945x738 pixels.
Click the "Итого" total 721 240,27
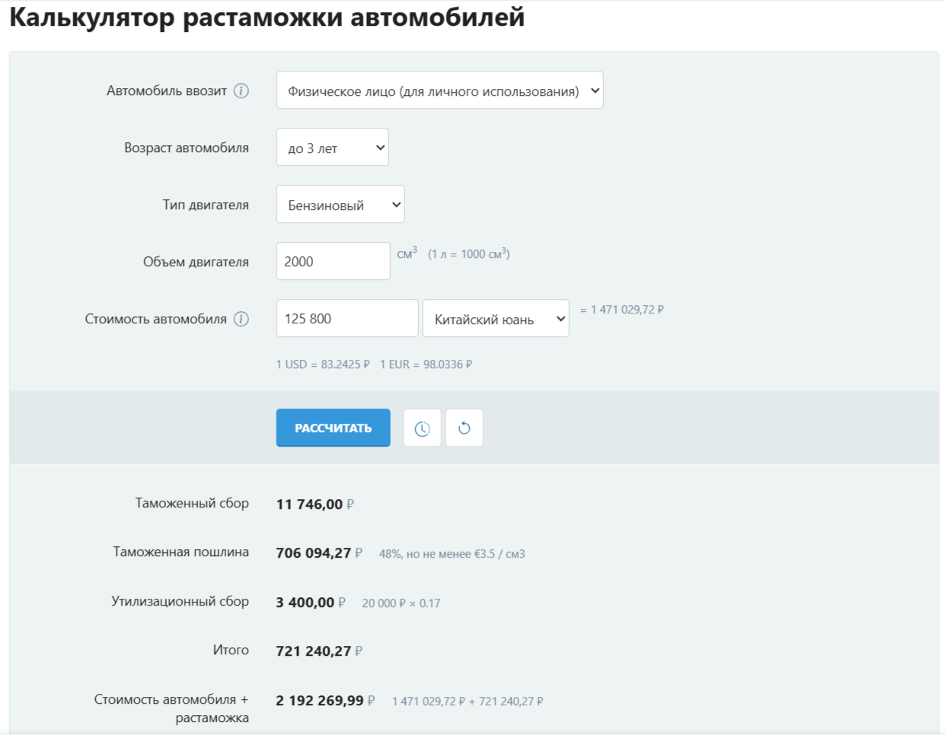point(314,651)
